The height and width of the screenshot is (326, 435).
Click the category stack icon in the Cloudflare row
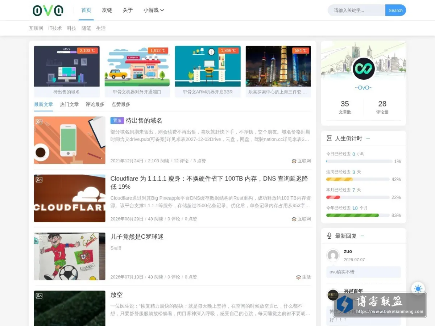pyautogui.click(x=294, y=219)
